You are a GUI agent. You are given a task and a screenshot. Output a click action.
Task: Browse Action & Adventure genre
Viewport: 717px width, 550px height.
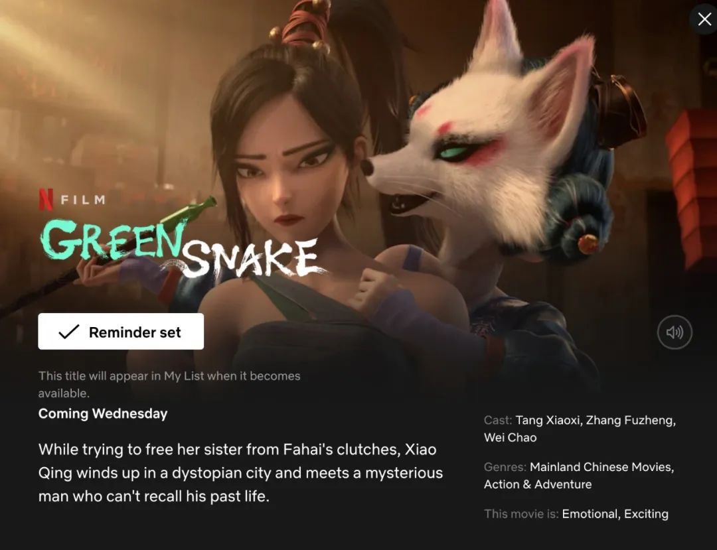click(538, 484)
